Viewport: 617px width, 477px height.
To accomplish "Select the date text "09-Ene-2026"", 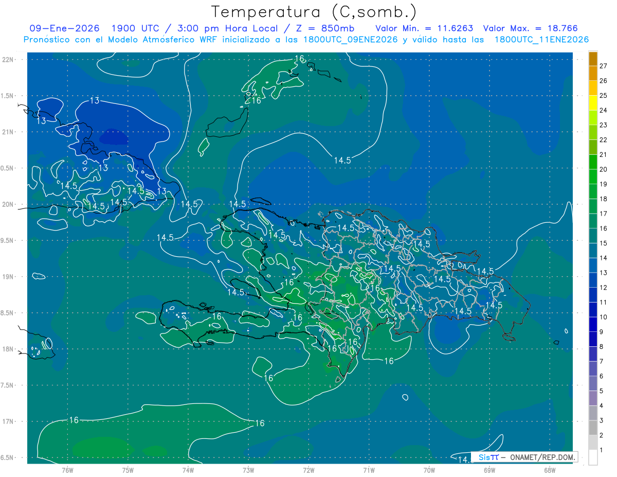I will pyautogui.click(x=64, y=28).
